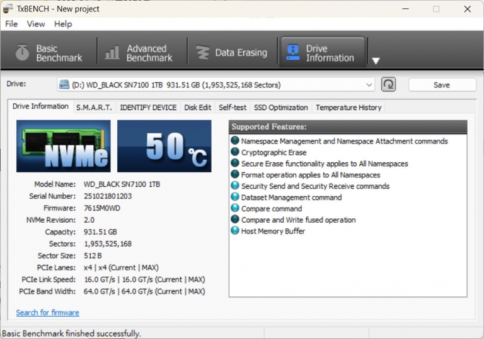This screenshot has width=484, height=339.
Task: Go to the SSD Optimization tab
Action: coord(281,108)
